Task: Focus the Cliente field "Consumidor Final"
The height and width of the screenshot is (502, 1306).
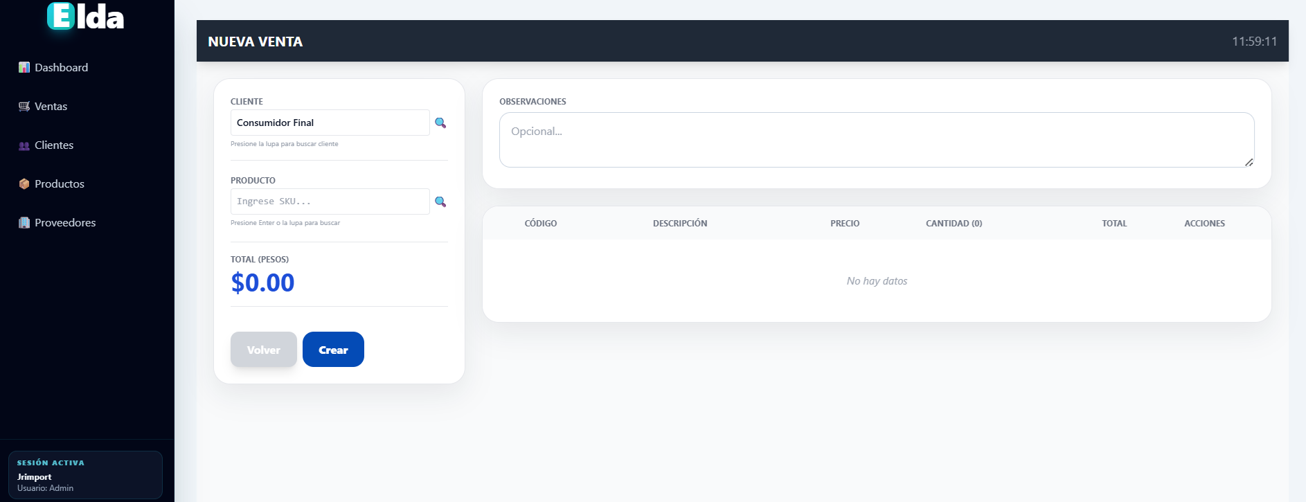Action: [x=330, y=123]
